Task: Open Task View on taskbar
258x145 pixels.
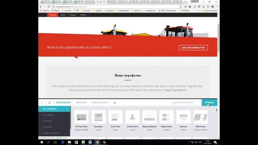Action: point(55,142)
